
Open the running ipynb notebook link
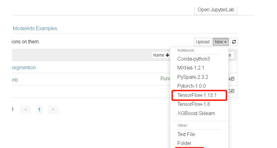click(15, 80)
